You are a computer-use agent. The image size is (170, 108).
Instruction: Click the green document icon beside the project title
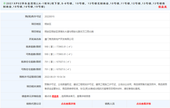coord(4,3)
